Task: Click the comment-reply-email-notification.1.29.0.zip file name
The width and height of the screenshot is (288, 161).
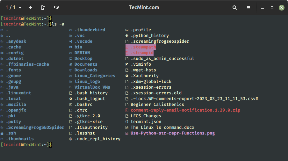Action: click(x=185, y=110)
